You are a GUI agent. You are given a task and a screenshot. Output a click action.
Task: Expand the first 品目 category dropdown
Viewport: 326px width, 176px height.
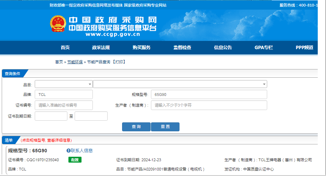click(x=64, y=84)
